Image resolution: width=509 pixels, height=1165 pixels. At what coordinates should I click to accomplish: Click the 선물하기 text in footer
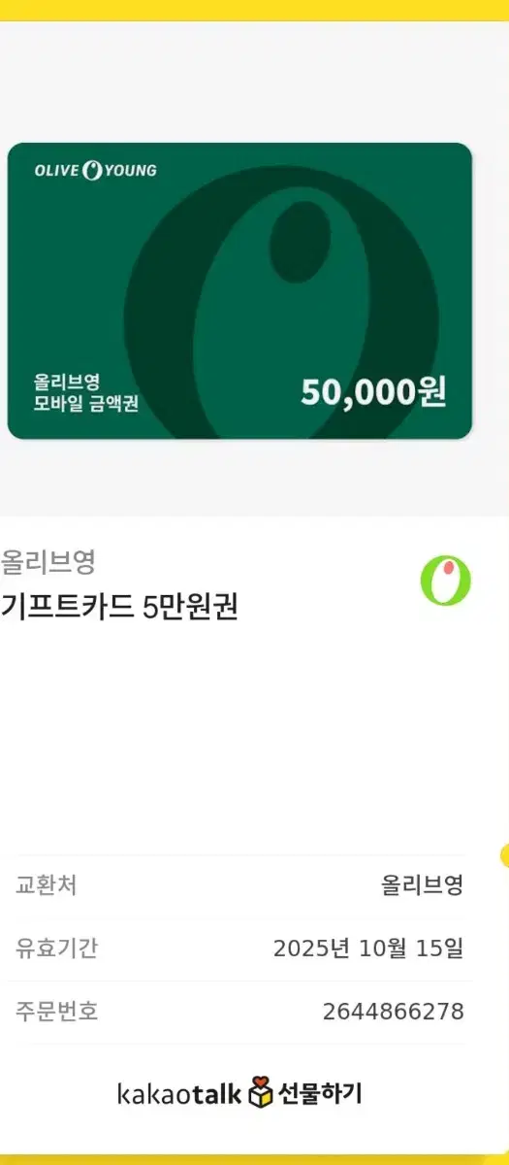(x=320, y=1093)
